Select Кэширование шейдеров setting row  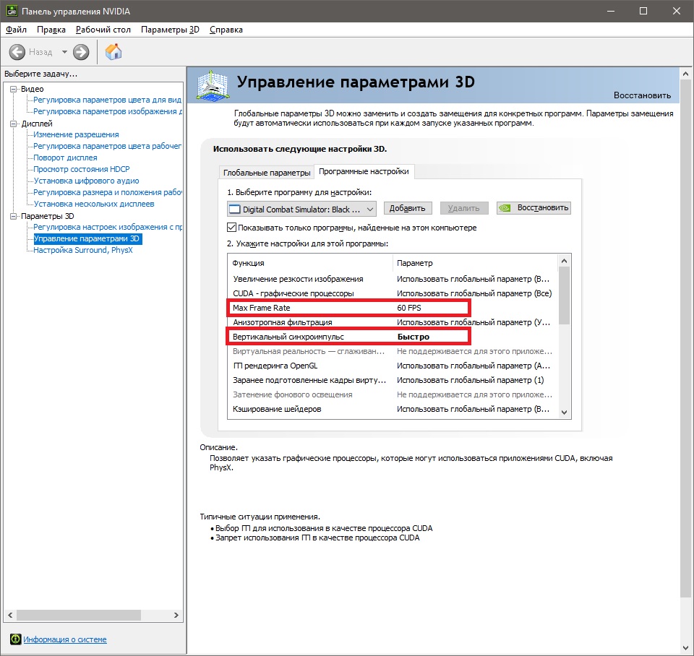coord(392,409)
